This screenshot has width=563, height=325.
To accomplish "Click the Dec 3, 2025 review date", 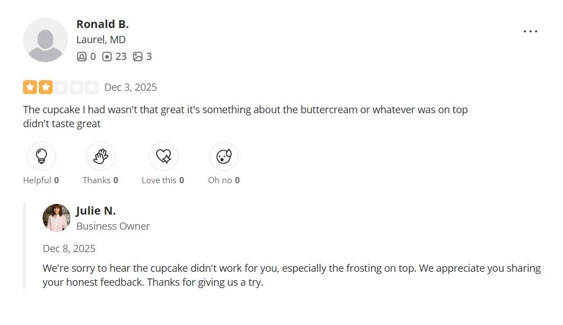I will pos(131,87).
